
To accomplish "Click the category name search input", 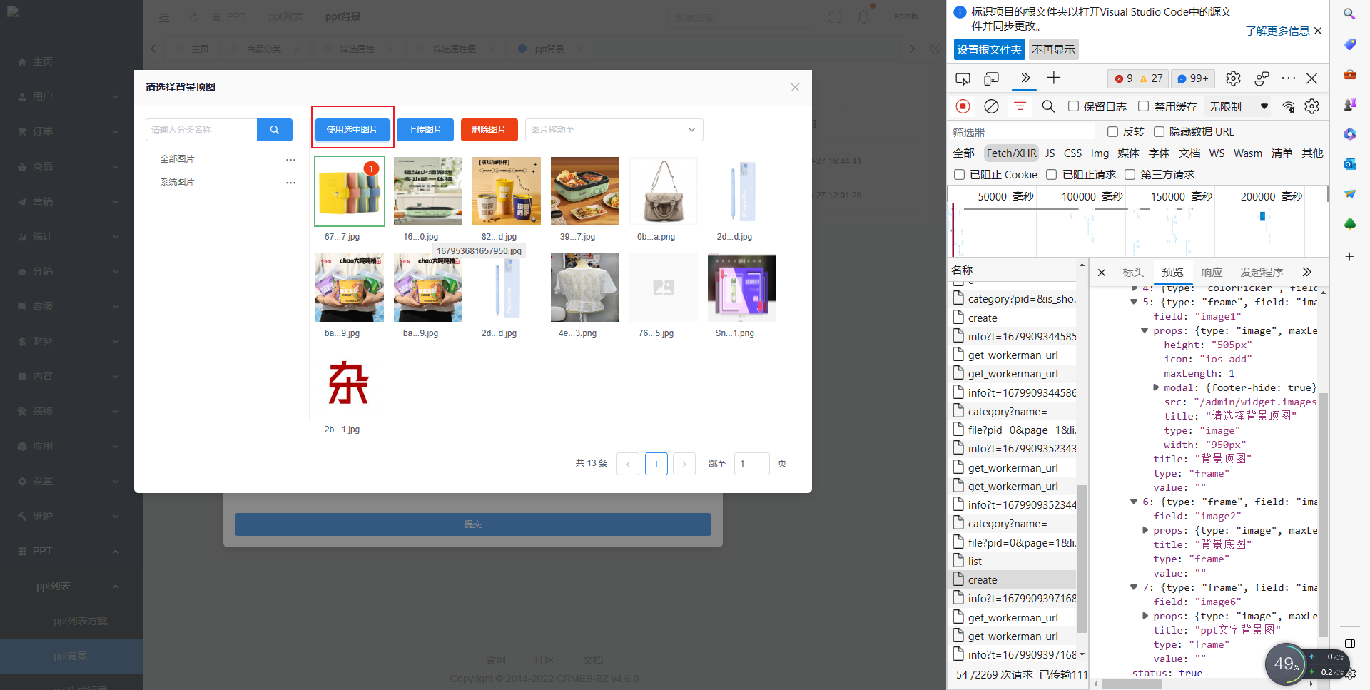I will [201, 130].
